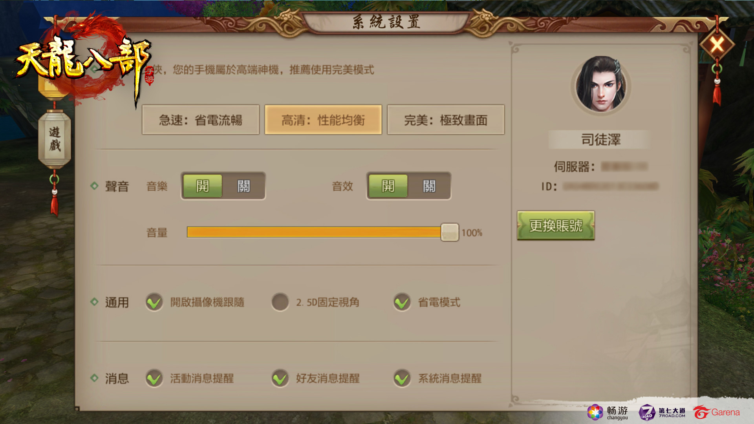This screenshot has width=754, height=424.
Task: Click the changyou logo icon
Action: tap(608, 413)
